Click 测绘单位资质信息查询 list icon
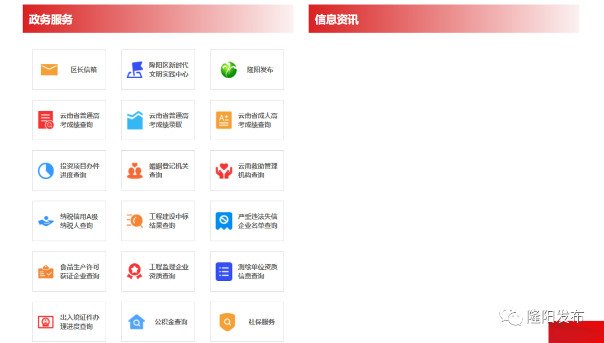Viewport: 604px width, 343px height. click(x=224, y=270)
